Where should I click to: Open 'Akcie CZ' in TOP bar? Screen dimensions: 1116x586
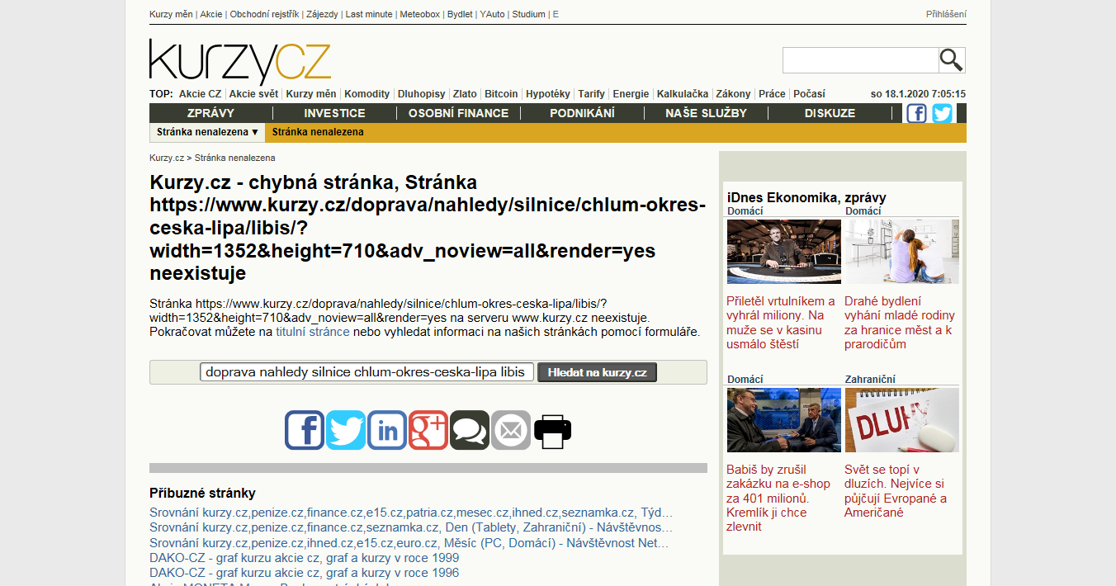coord(201,94)
